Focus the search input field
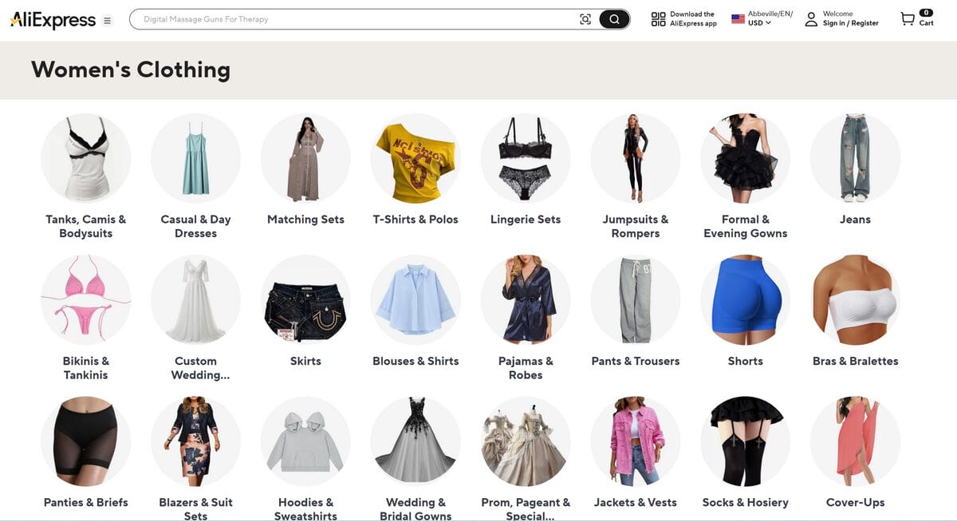Screen dimensions: 957x522 tap(359, 19)
